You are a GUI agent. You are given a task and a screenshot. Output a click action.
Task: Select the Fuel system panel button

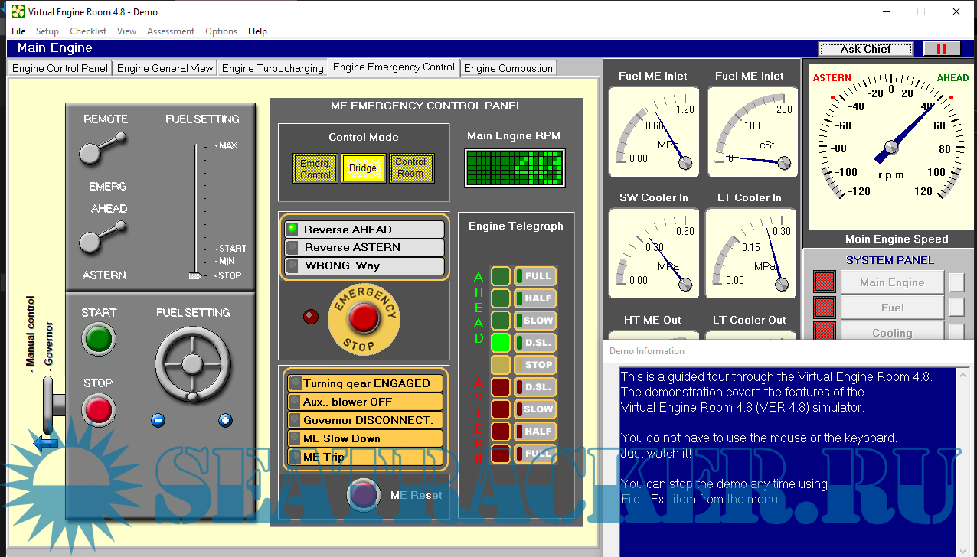(892, 308)
